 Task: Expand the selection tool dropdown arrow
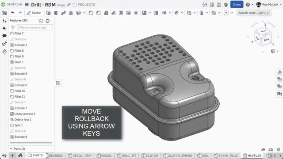232,13
